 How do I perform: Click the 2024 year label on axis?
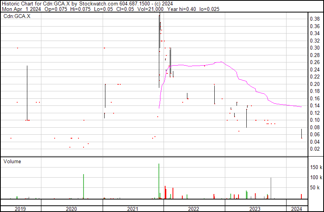click(297, 209)
